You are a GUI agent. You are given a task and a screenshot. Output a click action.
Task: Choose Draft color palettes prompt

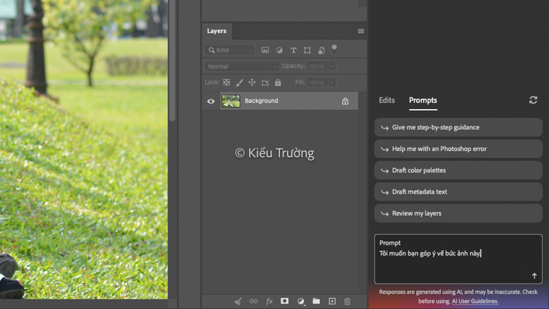[x=458, y=170]
